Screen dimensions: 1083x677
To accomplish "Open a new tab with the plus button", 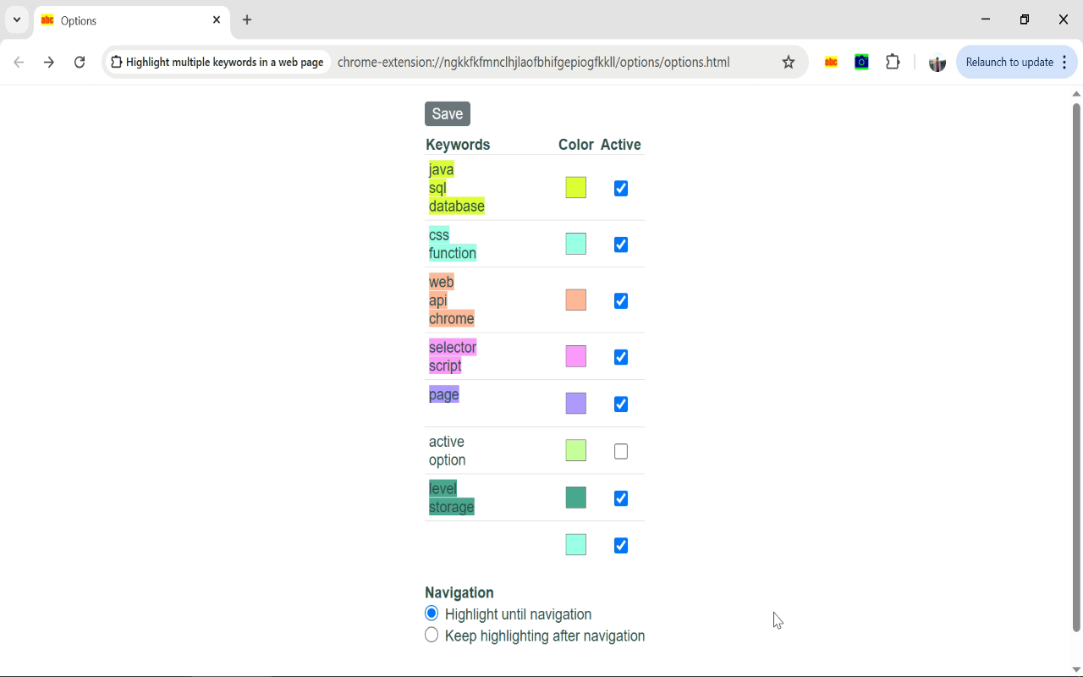I will point(246,19).
